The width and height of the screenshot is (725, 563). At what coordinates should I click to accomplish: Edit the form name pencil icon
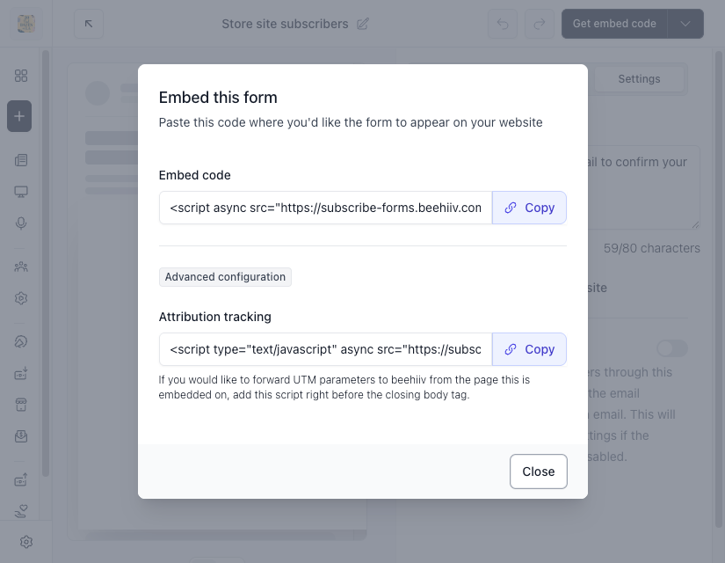(x=363, y=24)
